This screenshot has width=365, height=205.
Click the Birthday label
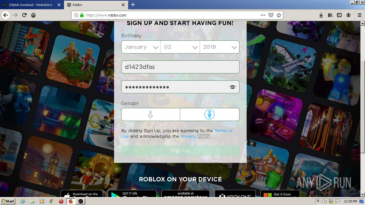[x=131, y=36]
